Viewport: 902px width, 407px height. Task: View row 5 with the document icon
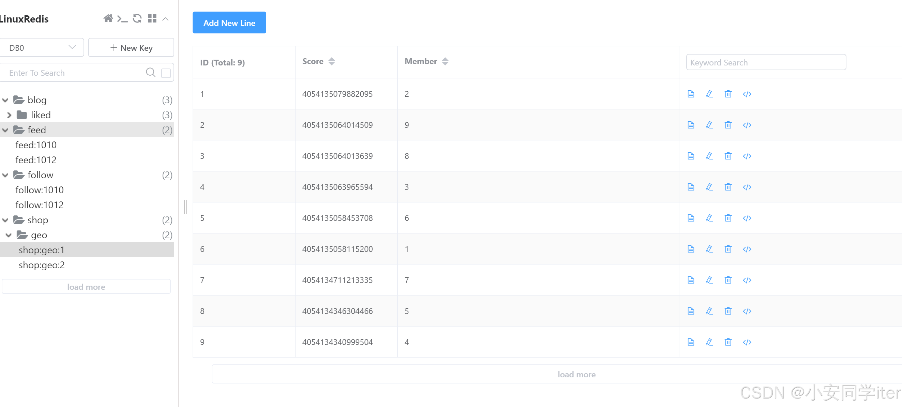point(691,218)
